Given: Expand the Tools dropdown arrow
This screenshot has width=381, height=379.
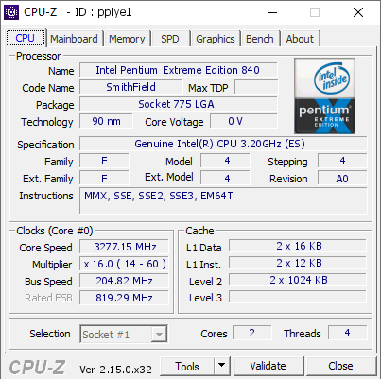Looking at the screenshot, I should (222, 367).
